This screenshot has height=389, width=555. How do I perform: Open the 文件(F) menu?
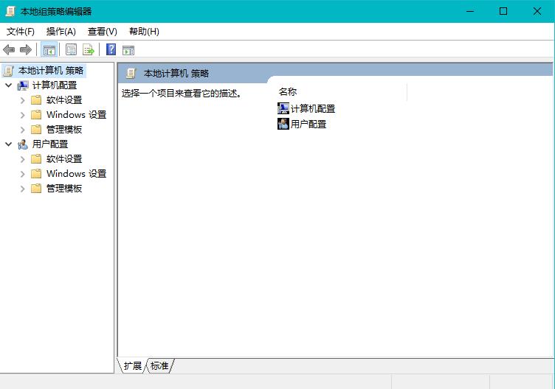click(21, 32)
